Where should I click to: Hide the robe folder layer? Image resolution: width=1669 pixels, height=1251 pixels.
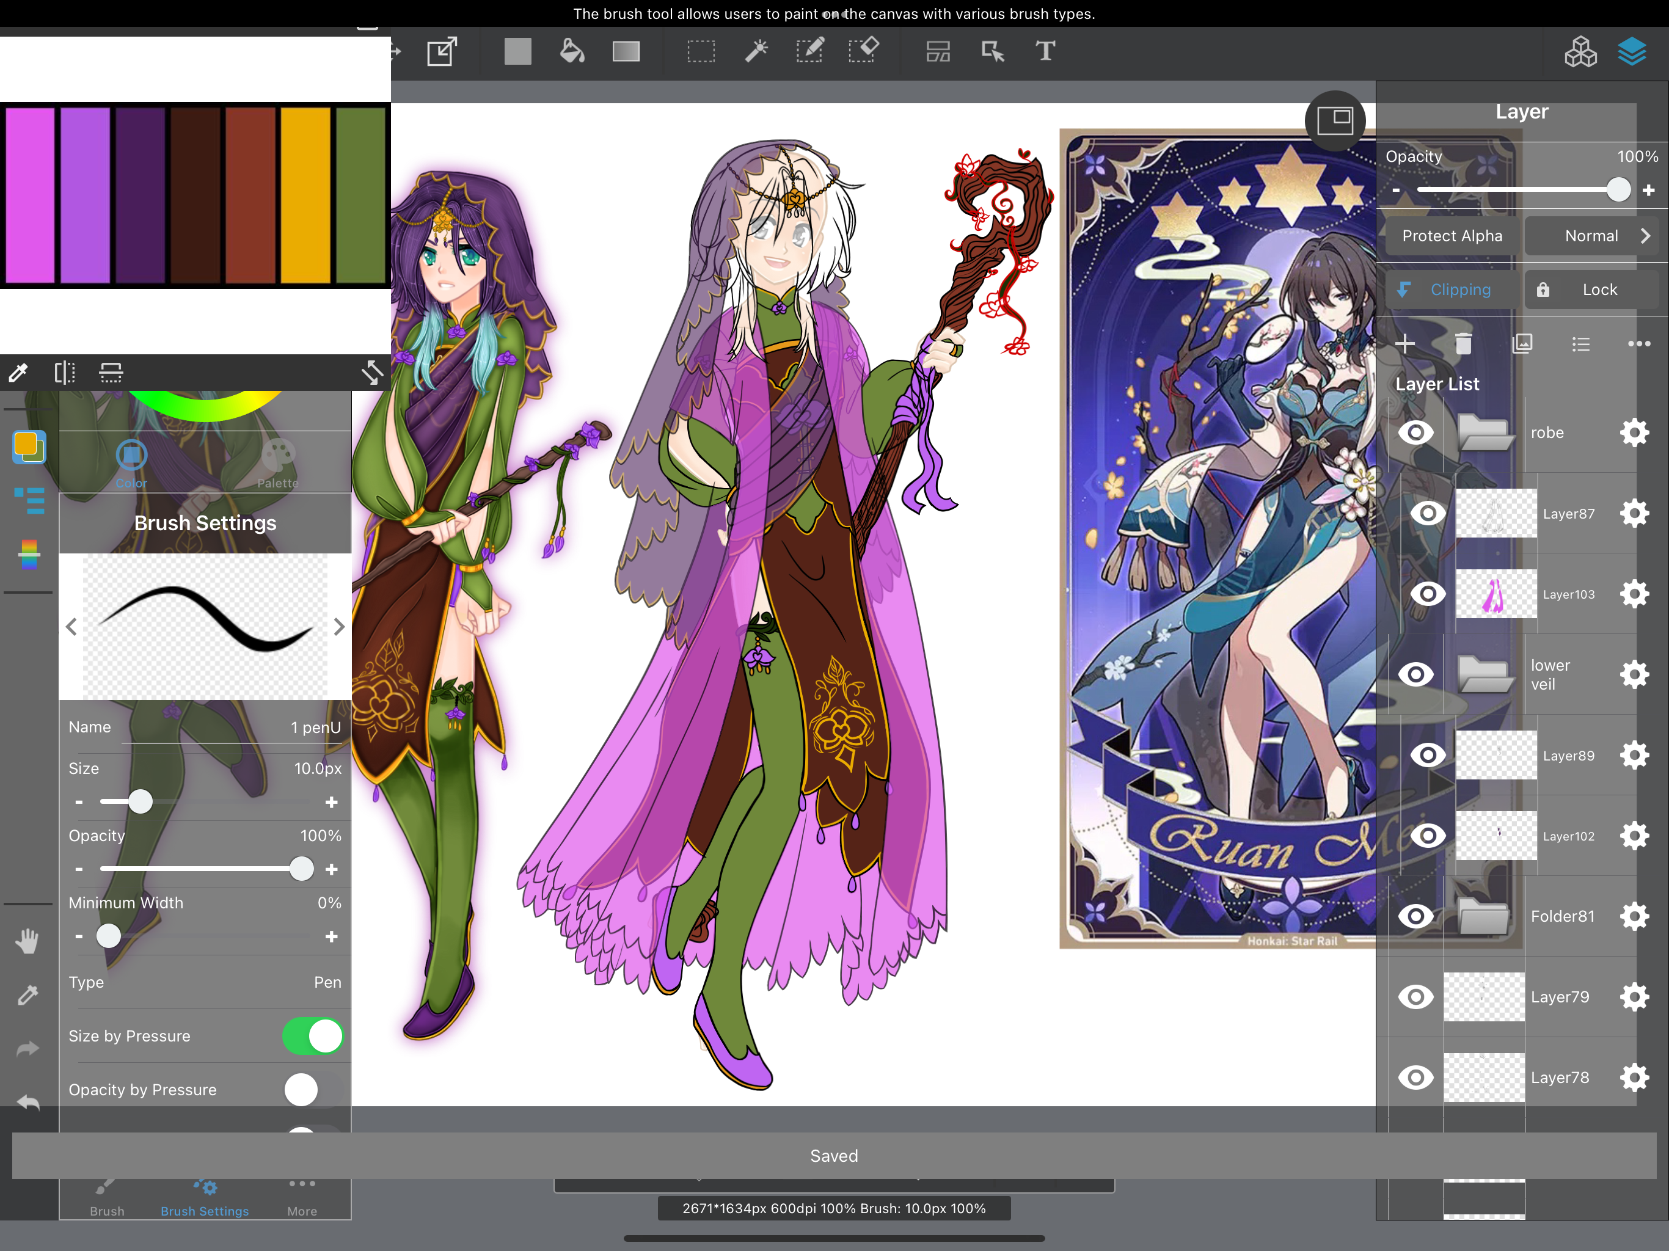pos(1415,432)
